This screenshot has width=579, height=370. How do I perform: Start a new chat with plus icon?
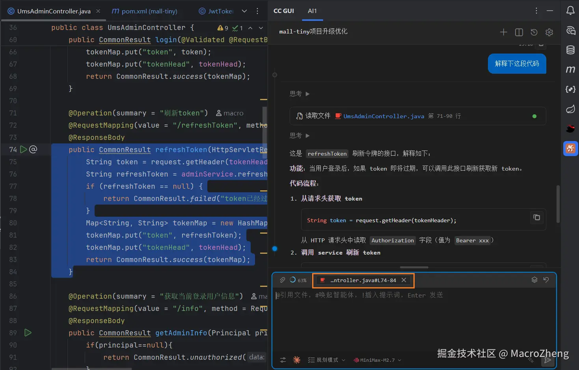tap(503, 32)
